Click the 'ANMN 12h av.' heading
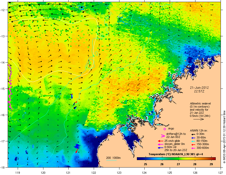This screenshot has height=175, width=226. [199, 130]
